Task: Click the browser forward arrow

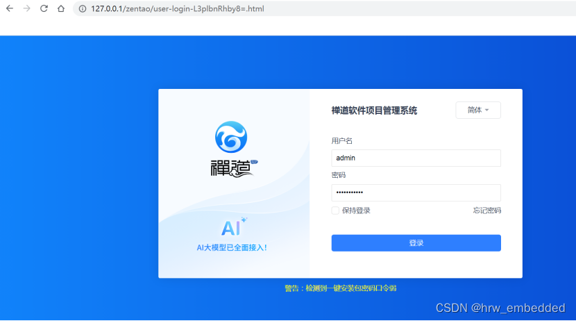Action: point(27,8)
